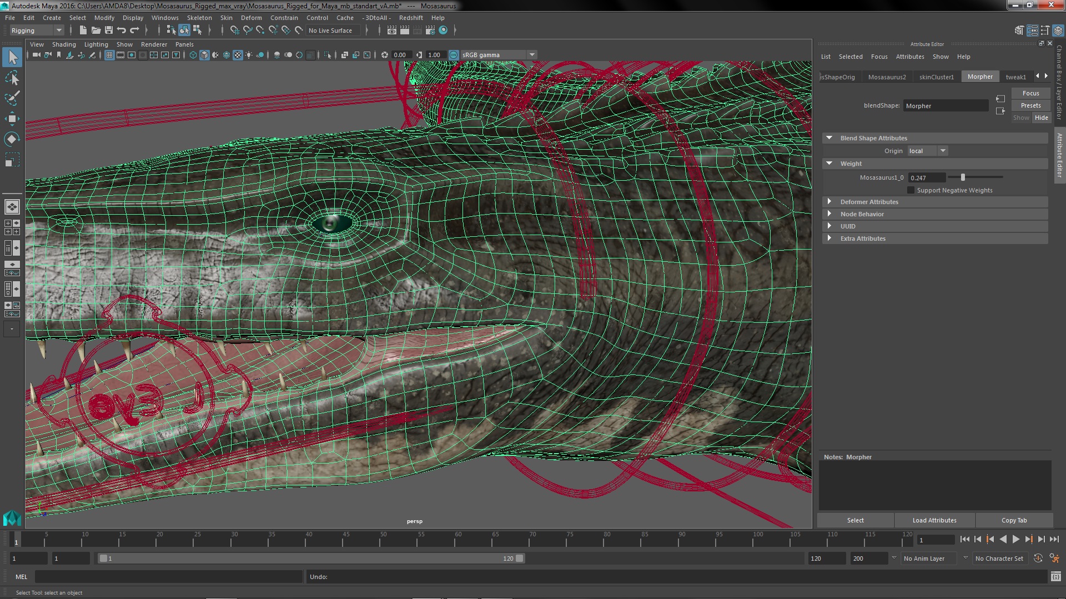Open the Skeleton menu
This screenshot has width=1066, height=599.
pyautogui.click(x=199, y=18)
